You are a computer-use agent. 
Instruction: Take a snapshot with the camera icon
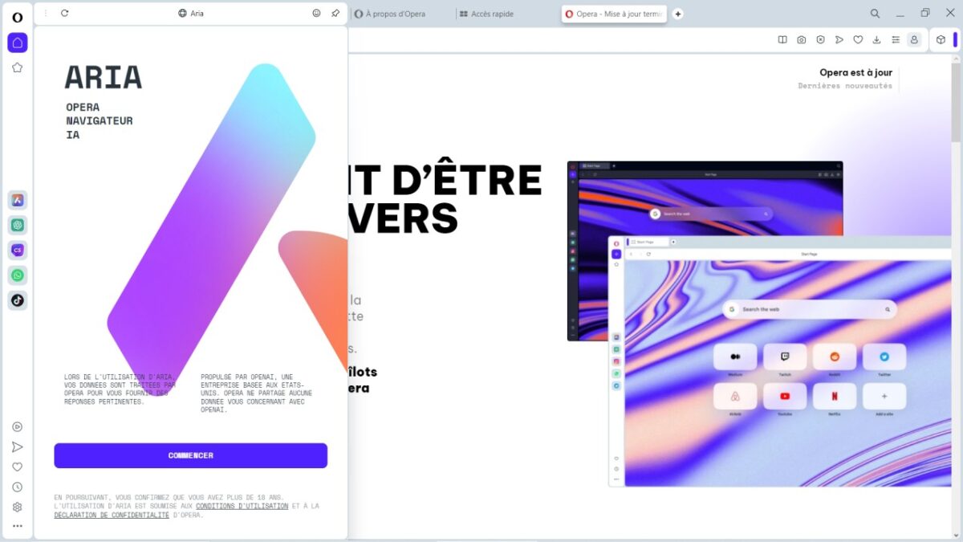pos(801,39)
